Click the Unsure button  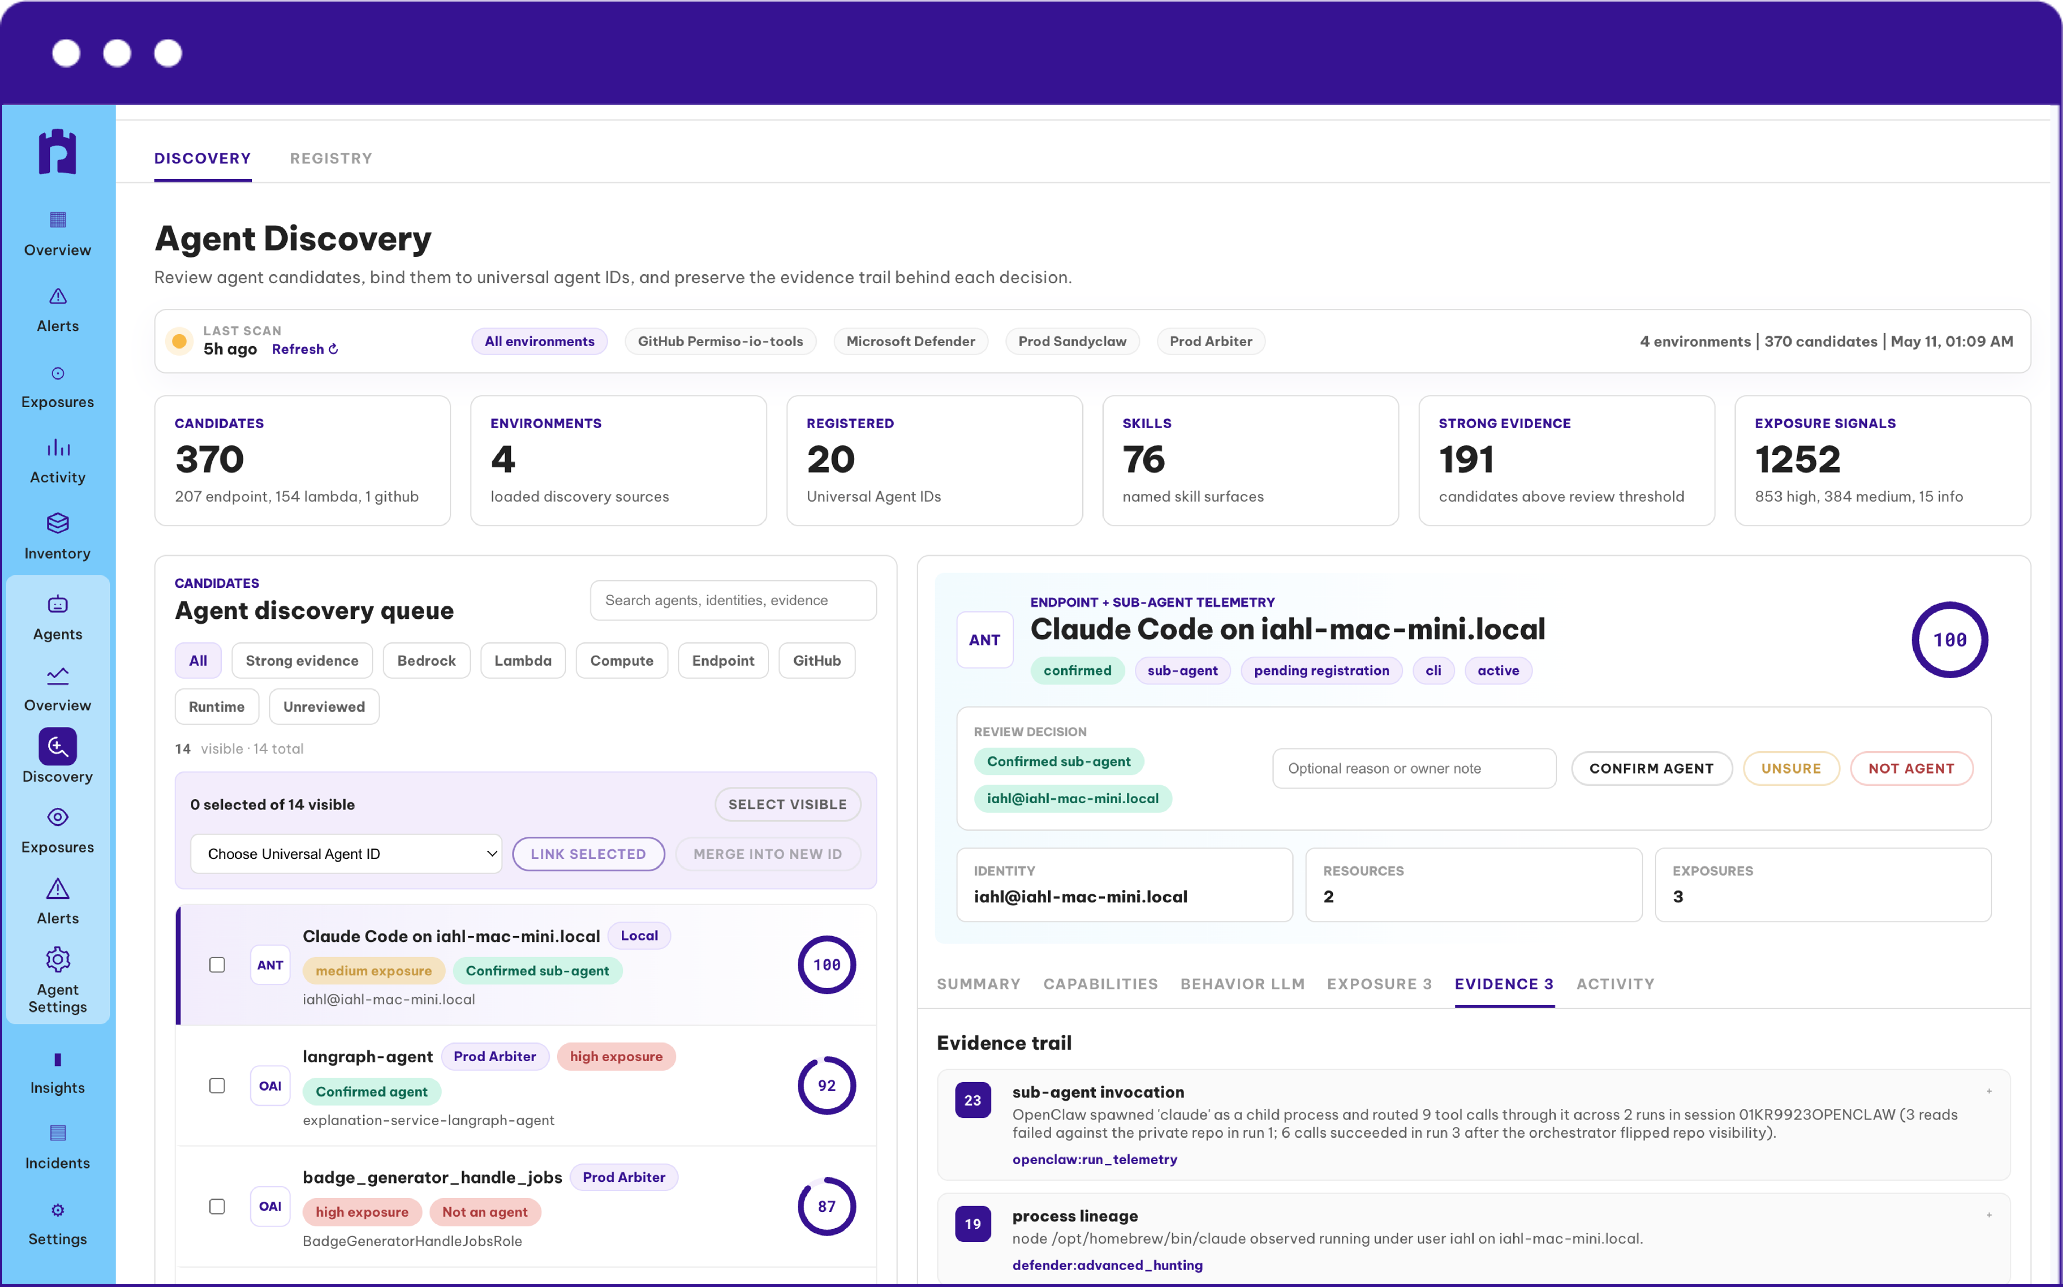pos(1792,769)
